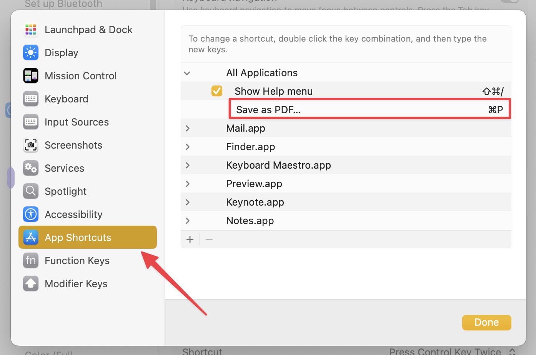Click the ⇧⌘/ key combination

click(493, 91)
